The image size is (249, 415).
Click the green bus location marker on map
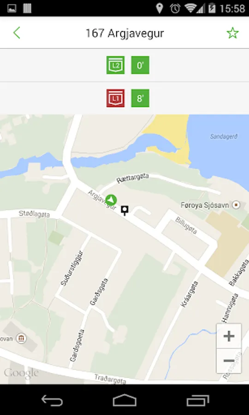[x=111, y=201]
